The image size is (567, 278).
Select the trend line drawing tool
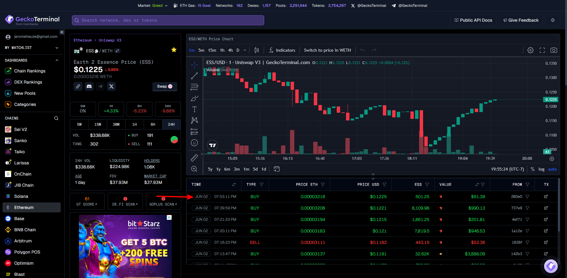pos(194,76)
